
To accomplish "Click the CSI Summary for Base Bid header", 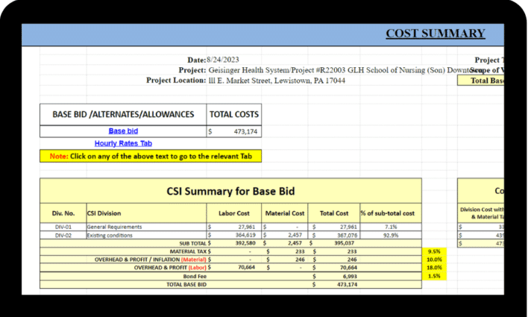I will tap(230, 191).
